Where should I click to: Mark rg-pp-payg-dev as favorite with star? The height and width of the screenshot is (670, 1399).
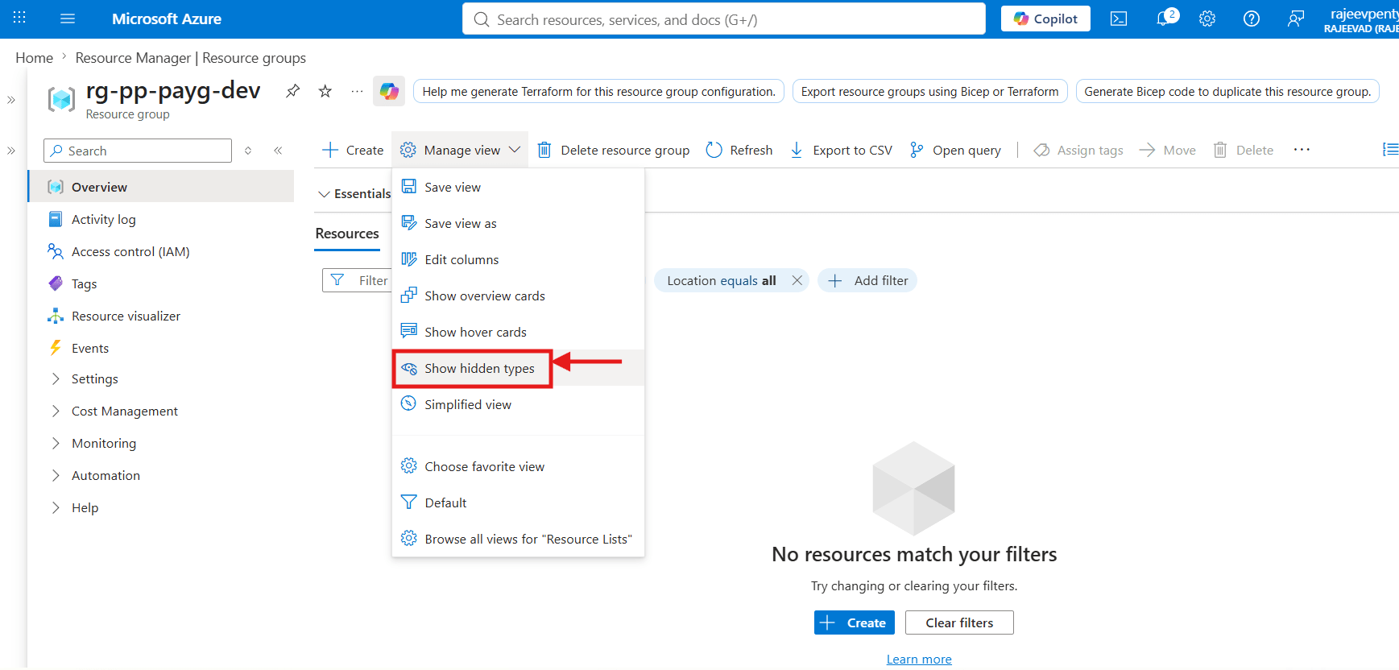(x=325, y=91)
